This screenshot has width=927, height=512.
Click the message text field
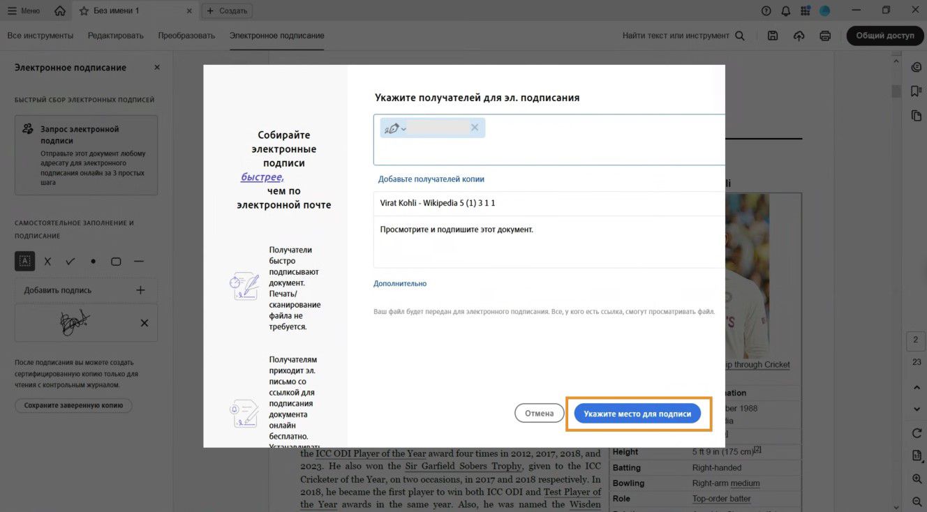(x=548, y=241)
